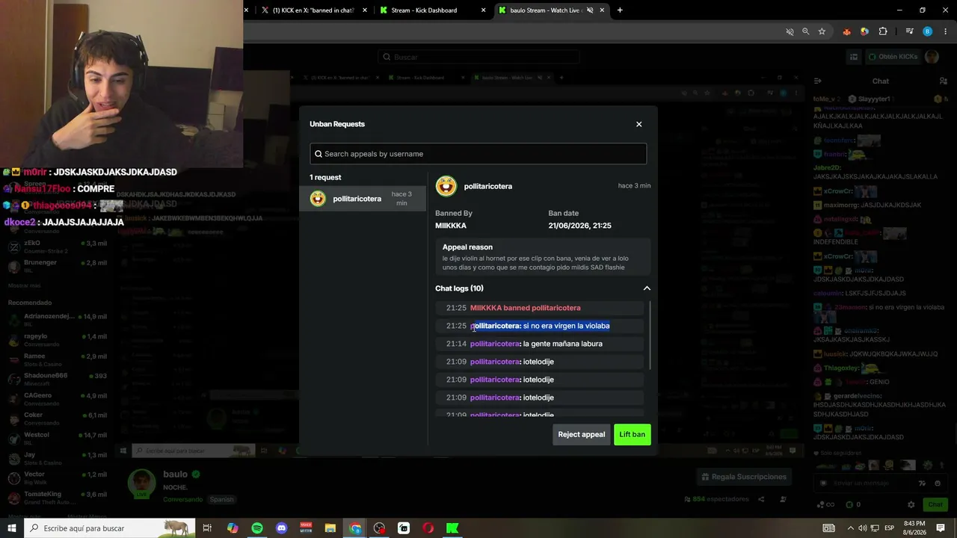The height and width of the screenshot is (538, 957).
Task: Reject the unban appeal
Action: [582, 435]
